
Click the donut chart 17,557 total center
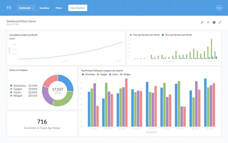58,90
